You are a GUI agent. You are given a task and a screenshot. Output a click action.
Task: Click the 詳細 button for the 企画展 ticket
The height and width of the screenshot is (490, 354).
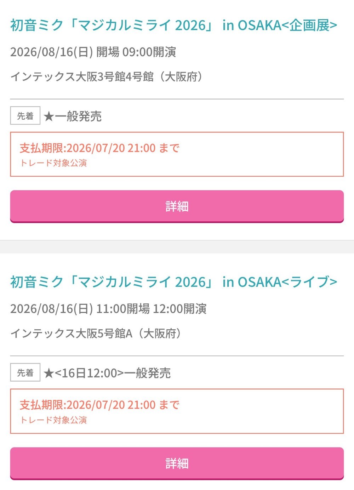click(177, 206)
